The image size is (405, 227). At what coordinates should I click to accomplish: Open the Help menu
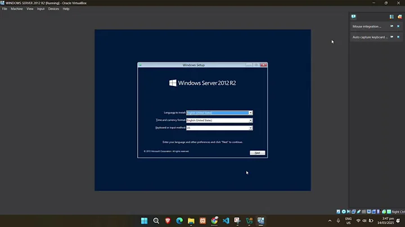point(66,9)
